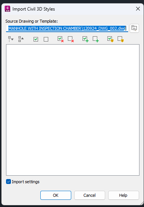Click the OK button

click(56, 195)
